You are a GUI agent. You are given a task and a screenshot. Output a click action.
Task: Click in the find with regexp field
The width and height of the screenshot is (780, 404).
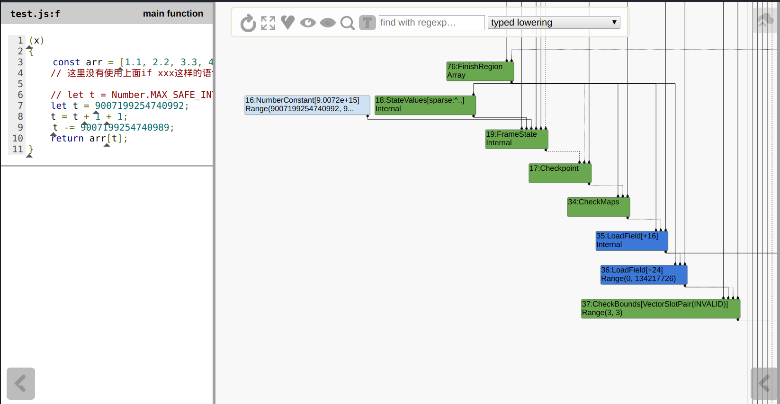tap(431, 23)
